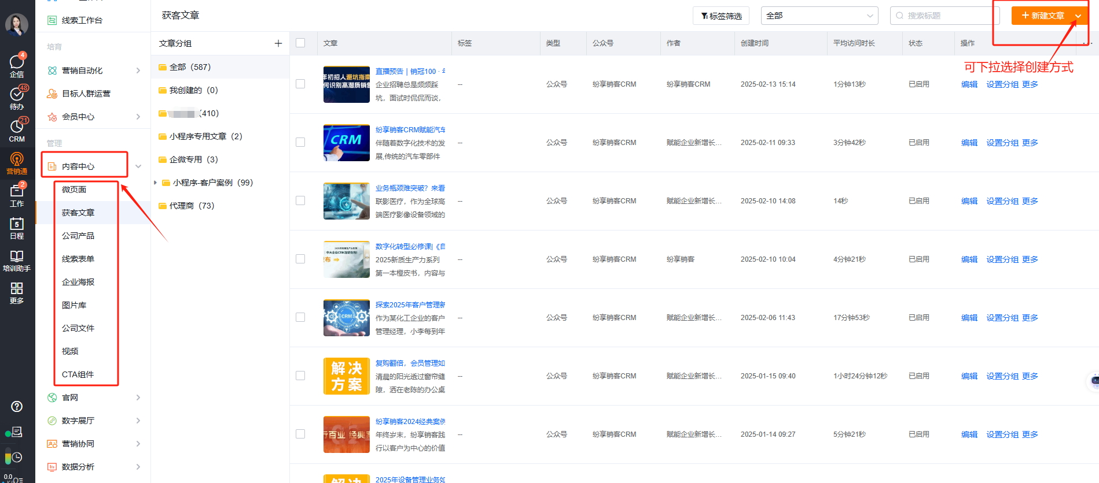This screenshot has width=1099, height=483.
Task: Click 更多 for the 业务瓶颈难突破 article
Action: 1030,201
